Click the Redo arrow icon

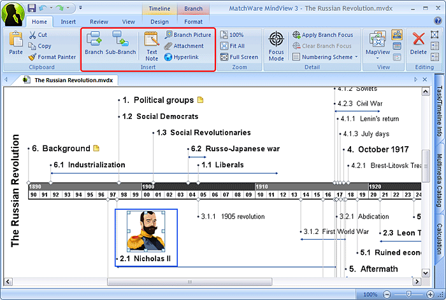[x=59, y=8]
